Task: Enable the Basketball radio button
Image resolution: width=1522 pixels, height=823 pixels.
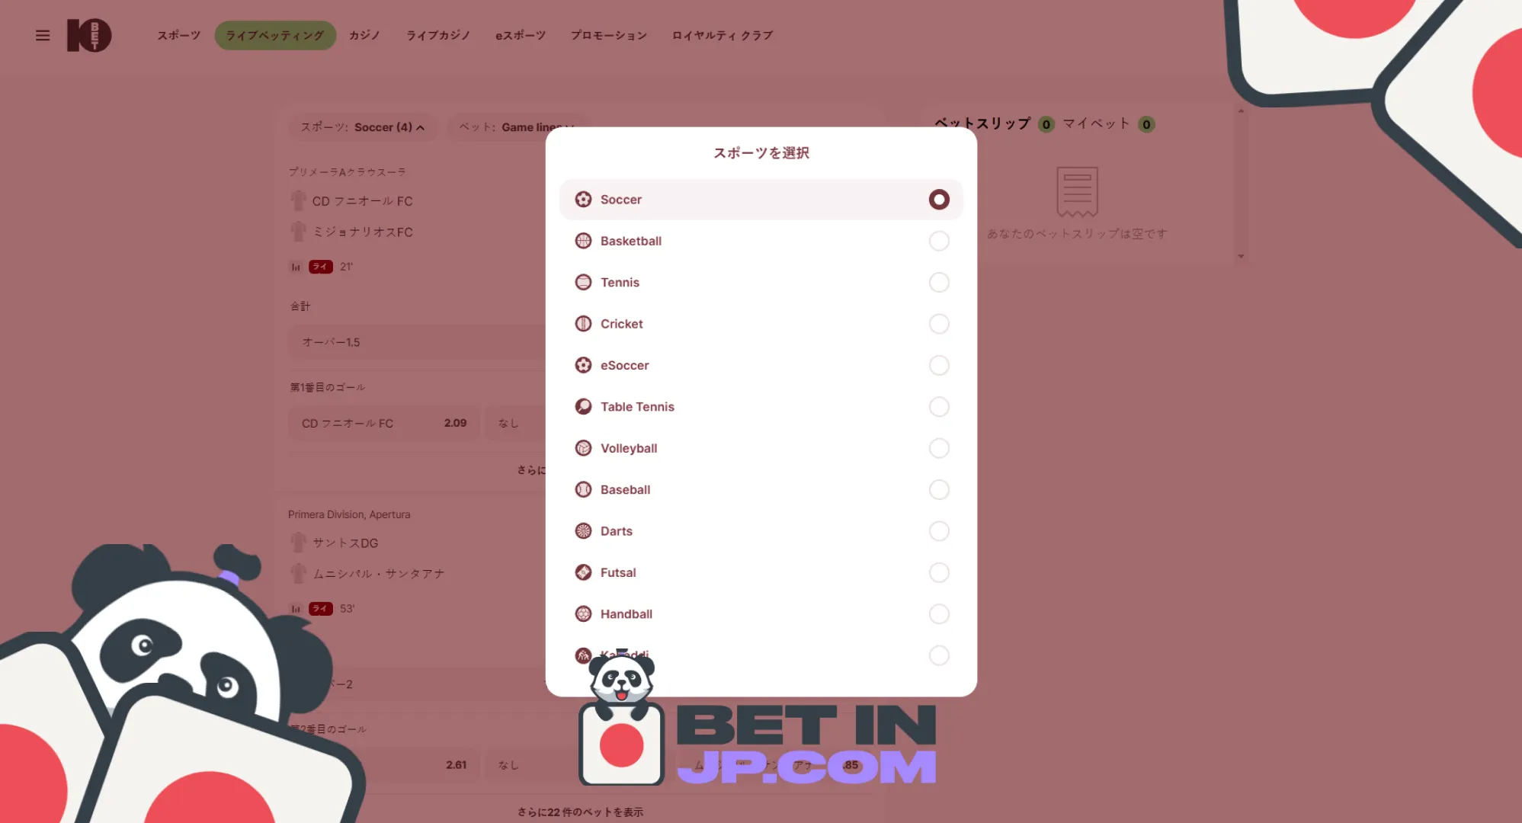Action: click(937, 240)
